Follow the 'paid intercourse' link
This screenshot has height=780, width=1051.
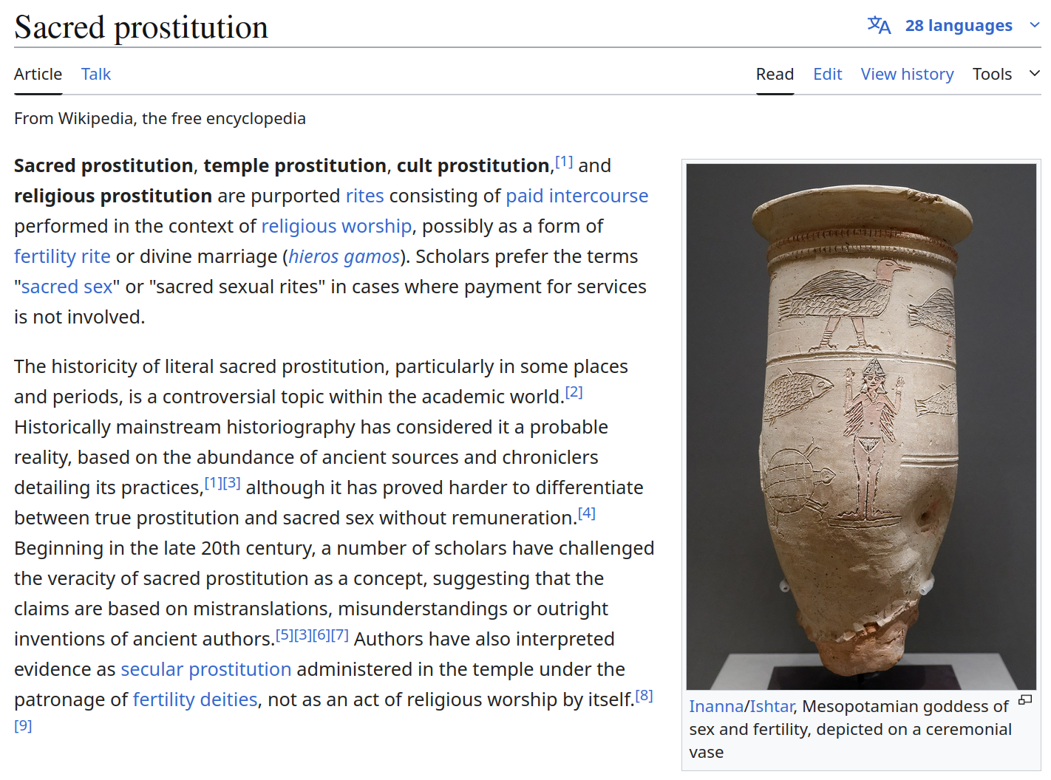576,196
